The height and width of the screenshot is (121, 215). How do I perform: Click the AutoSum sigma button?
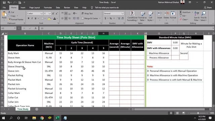185,12
